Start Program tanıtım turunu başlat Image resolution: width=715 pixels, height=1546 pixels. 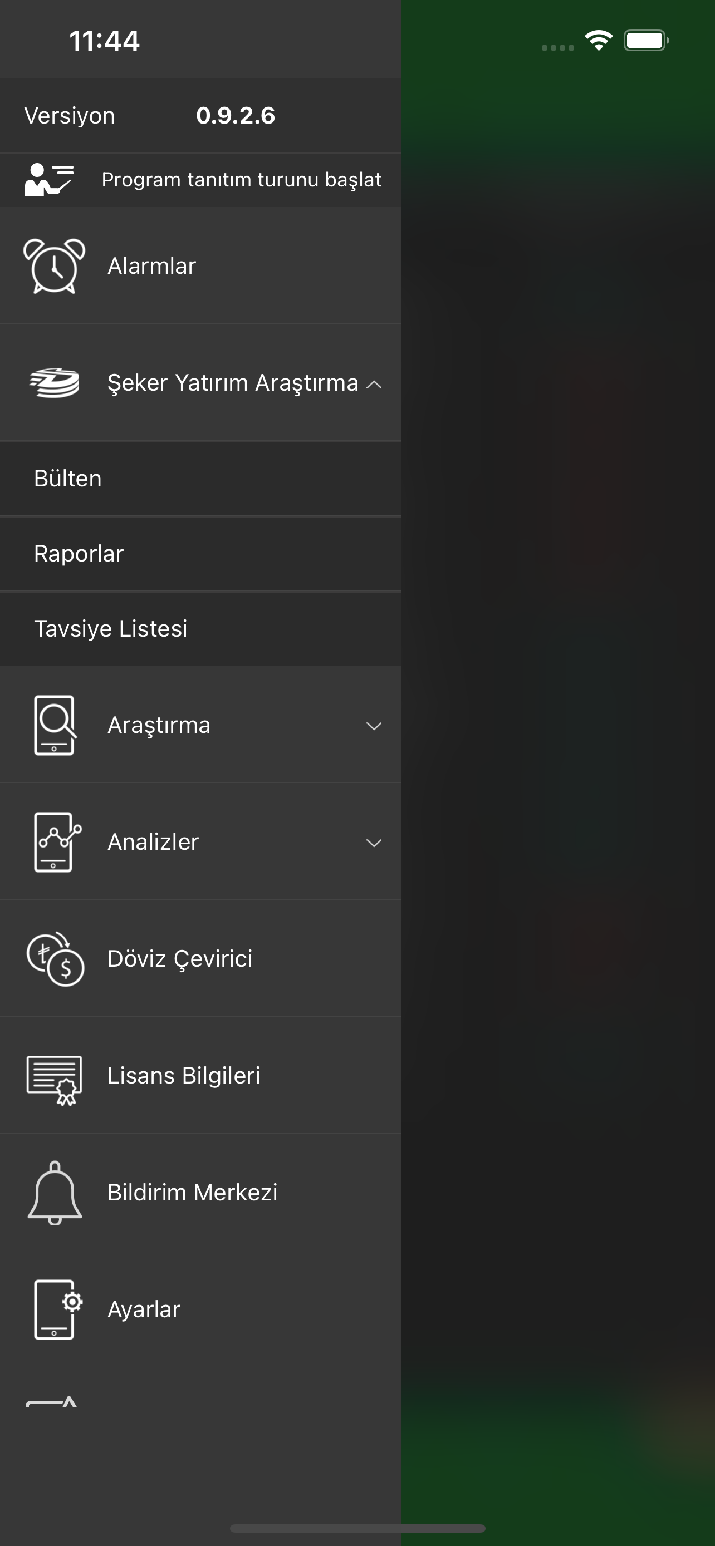[x=200, y=180]
